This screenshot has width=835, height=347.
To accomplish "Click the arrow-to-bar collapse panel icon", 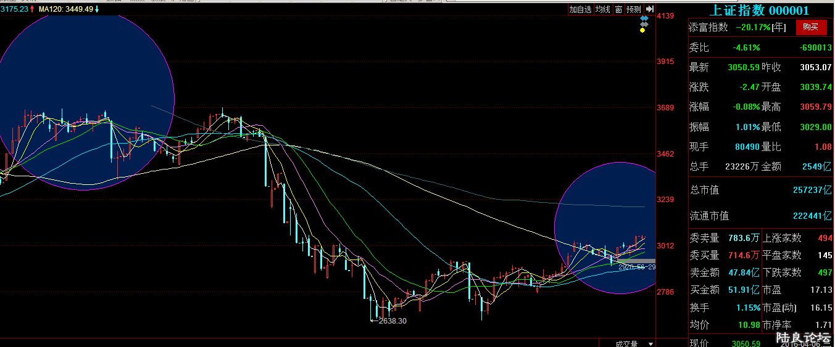I will pyautogui.click(x=649, y=10).
